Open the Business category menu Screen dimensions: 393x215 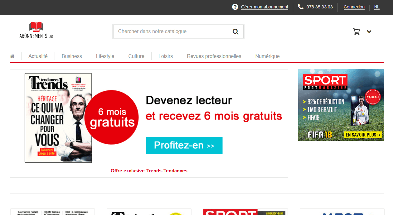(x=72, y=56)
